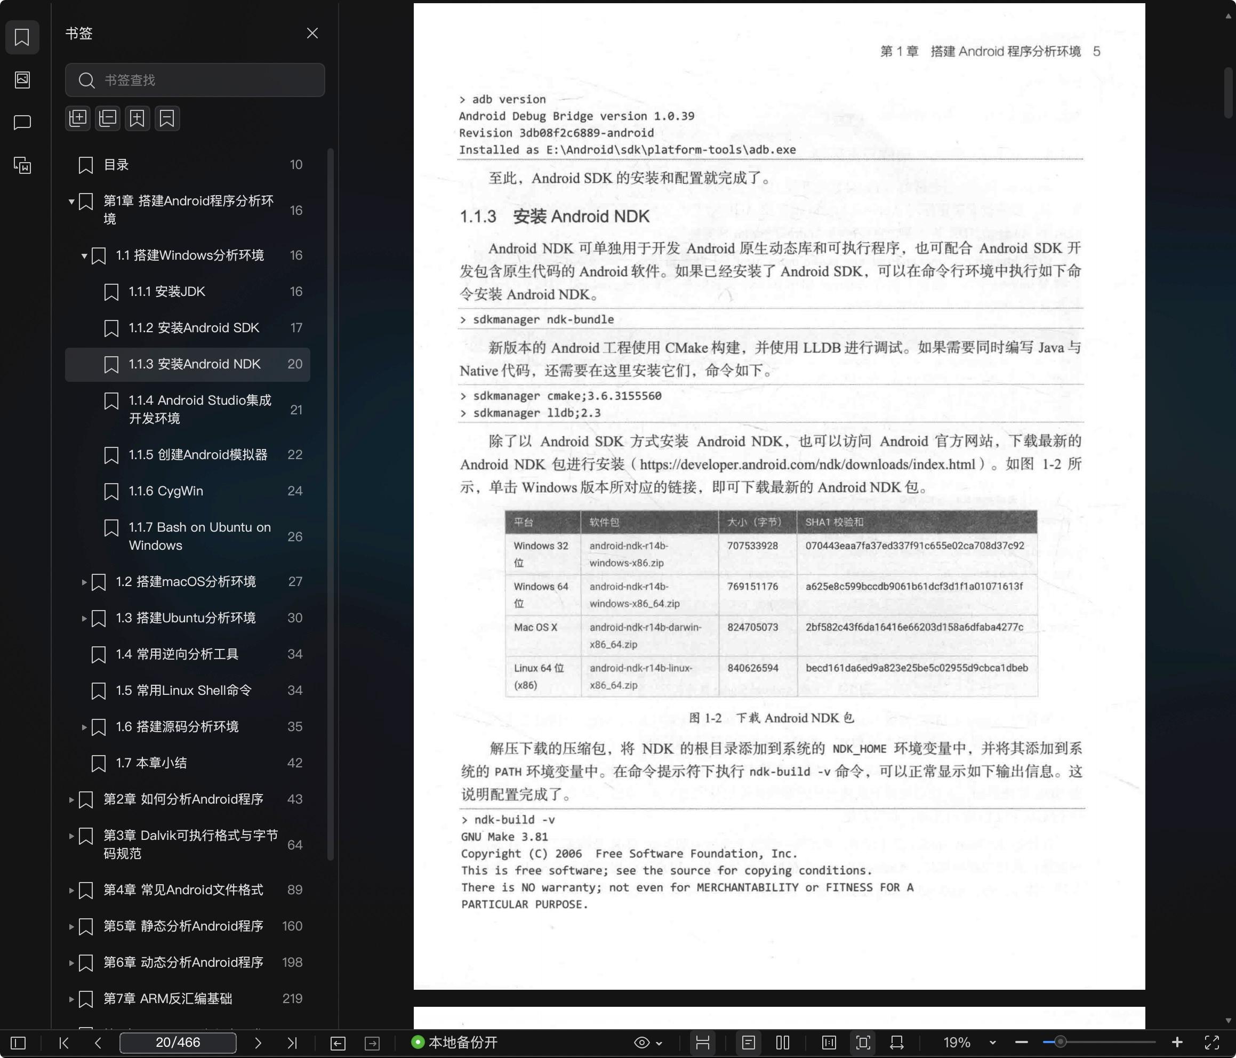Open the bookmarks panel icon in sidebar
The height and width of the screenshot is (1058, 1236).
(22, 37)
